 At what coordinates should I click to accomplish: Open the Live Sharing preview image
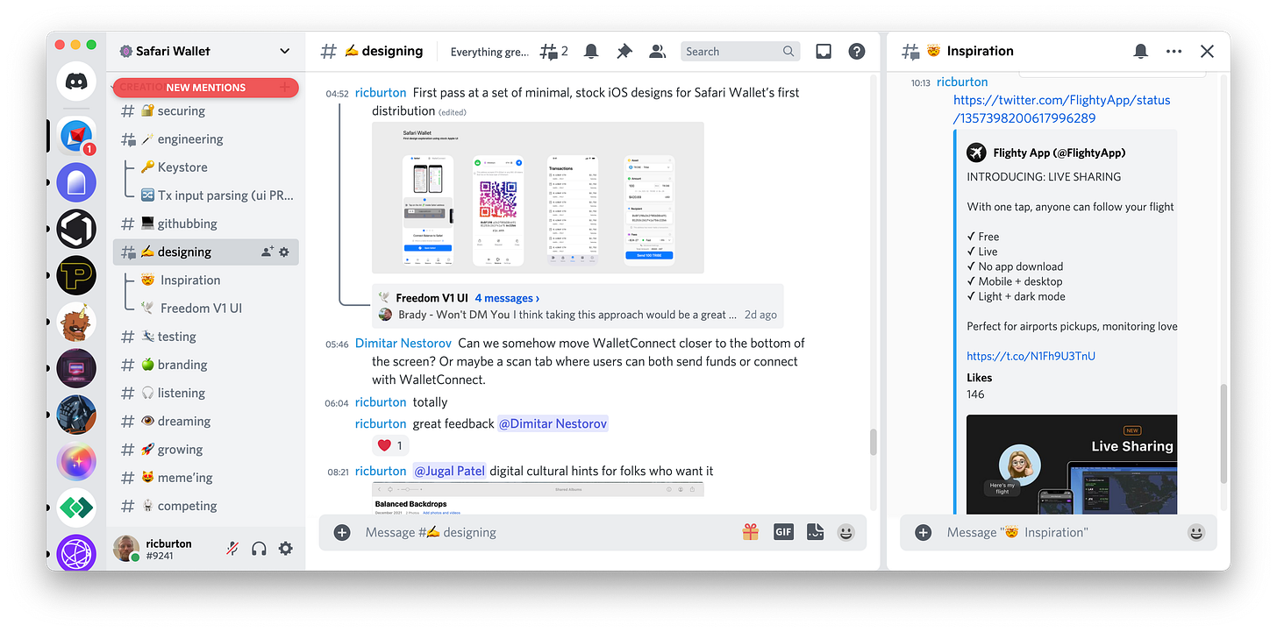[1072, 465]
